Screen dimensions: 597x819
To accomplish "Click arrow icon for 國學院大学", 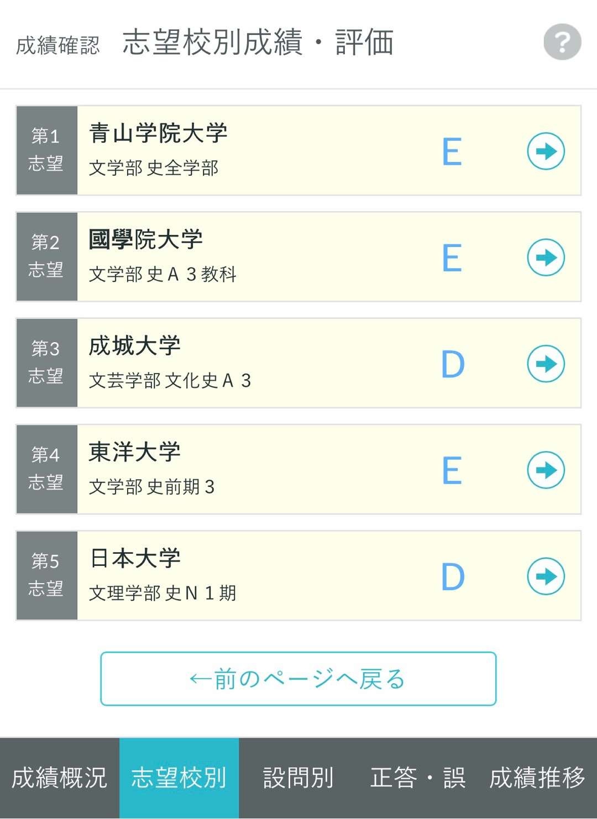I will (x=546, y=257).
